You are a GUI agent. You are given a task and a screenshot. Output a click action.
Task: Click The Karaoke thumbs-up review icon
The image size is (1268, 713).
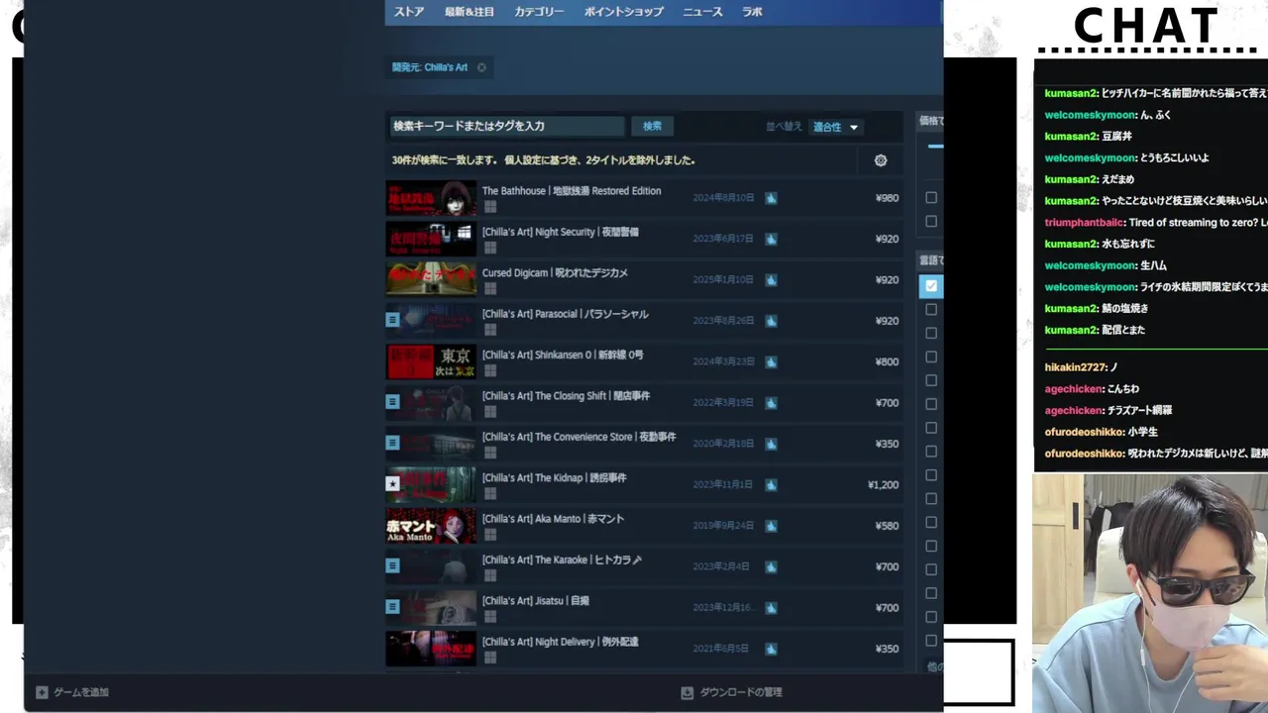pyautogui.click(x=771, y=567)
